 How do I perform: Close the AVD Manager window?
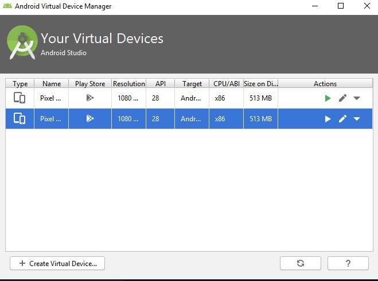367,6
